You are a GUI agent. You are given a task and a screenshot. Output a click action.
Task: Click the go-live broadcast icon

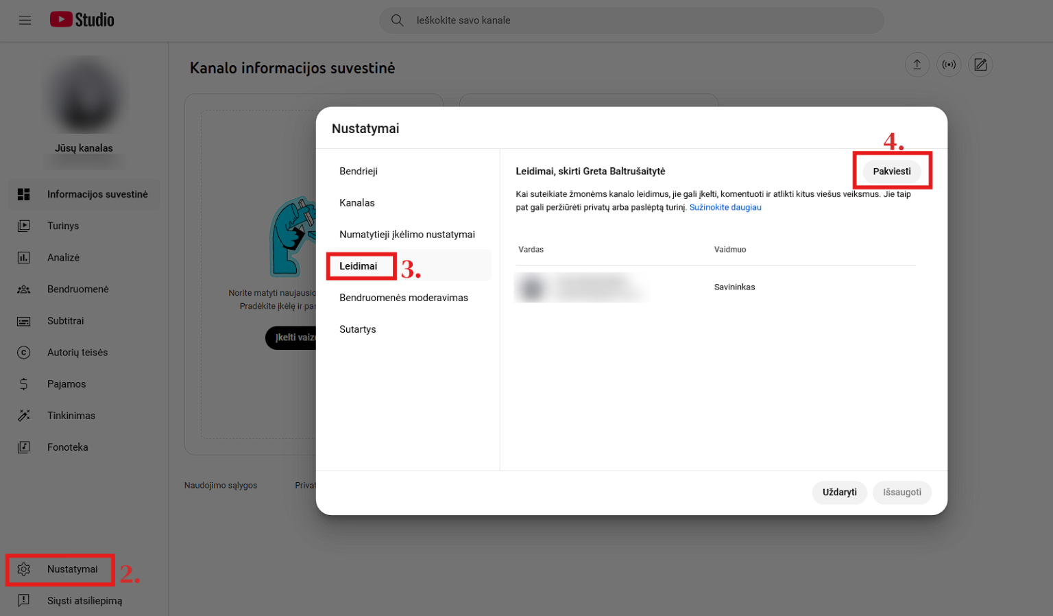point(949,64)
